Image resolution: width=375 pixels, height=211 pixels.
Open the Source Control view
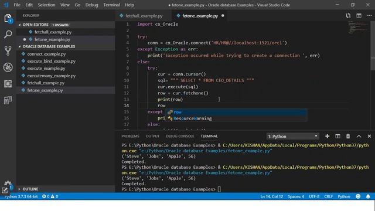coord(8,51)
